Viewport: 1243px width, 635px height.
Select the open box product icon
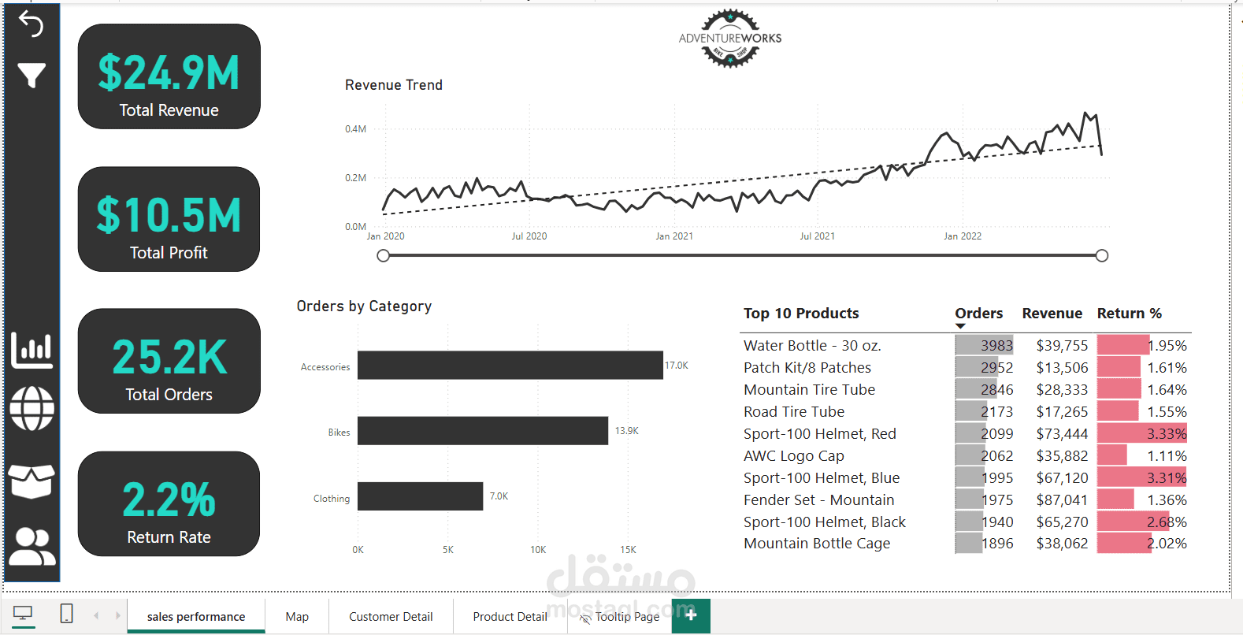(32, 481)
